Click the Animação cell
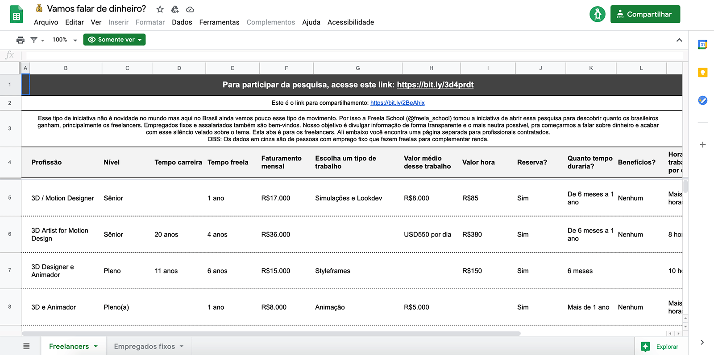 (x=358, y=307)
